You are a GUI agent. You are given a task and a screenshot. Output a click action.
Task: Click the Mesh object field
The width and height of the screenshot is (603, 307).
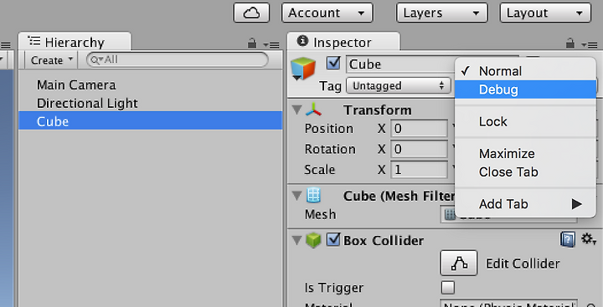point(508,214)
